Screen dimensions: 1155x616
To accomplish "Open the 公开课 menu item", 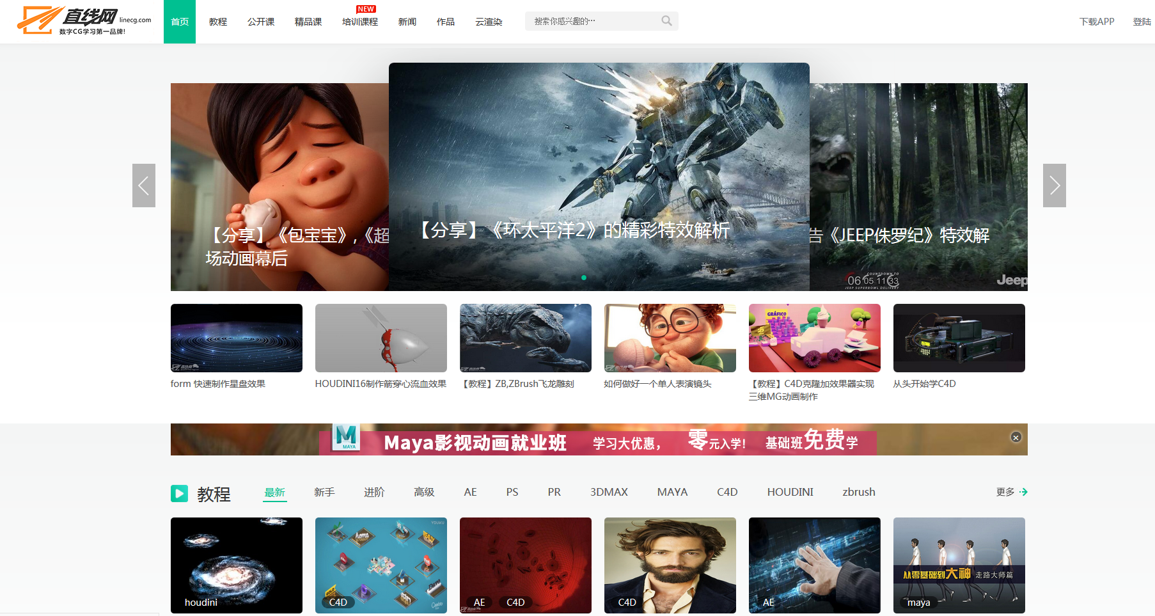I will pos(261,22).
